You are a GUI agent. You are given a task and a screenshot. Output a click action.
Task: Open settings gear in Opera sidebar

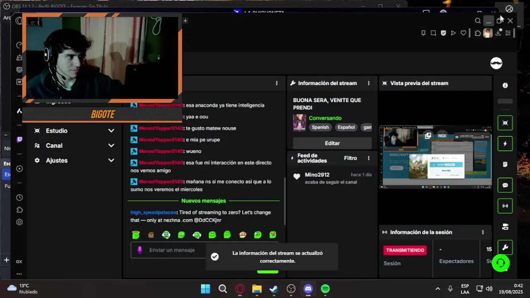(19, 222)
